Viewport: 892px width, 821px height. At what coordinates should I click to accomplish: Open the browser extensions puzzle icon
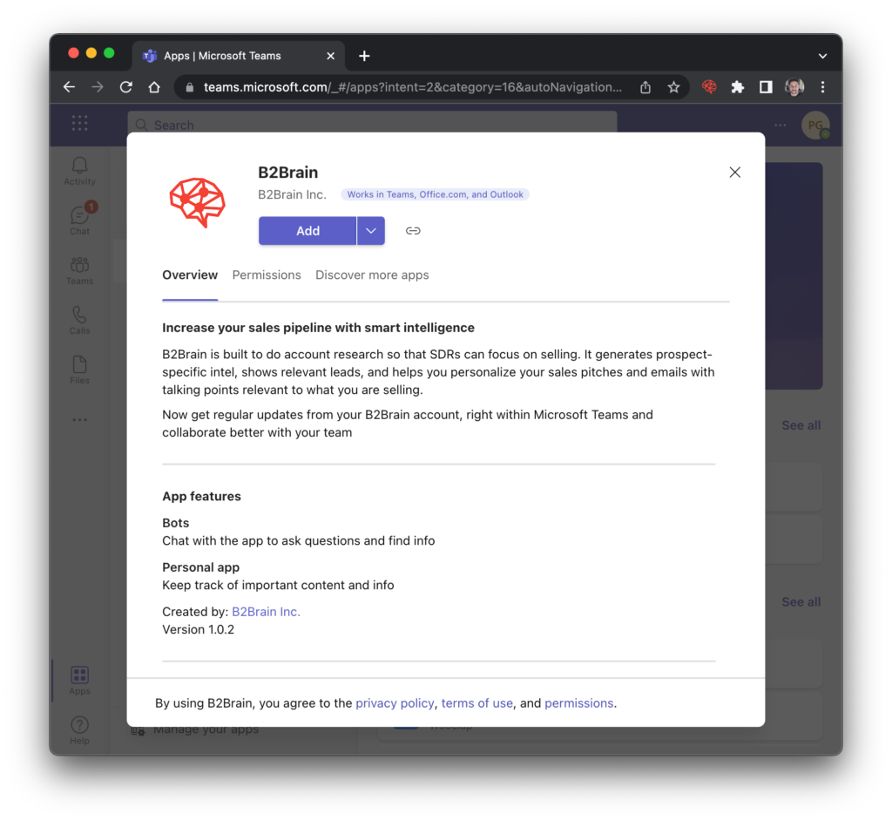(738, 87)
